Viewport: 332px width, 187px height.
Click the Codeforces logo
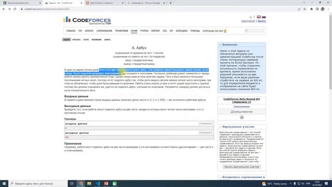[x=87, y=21]
